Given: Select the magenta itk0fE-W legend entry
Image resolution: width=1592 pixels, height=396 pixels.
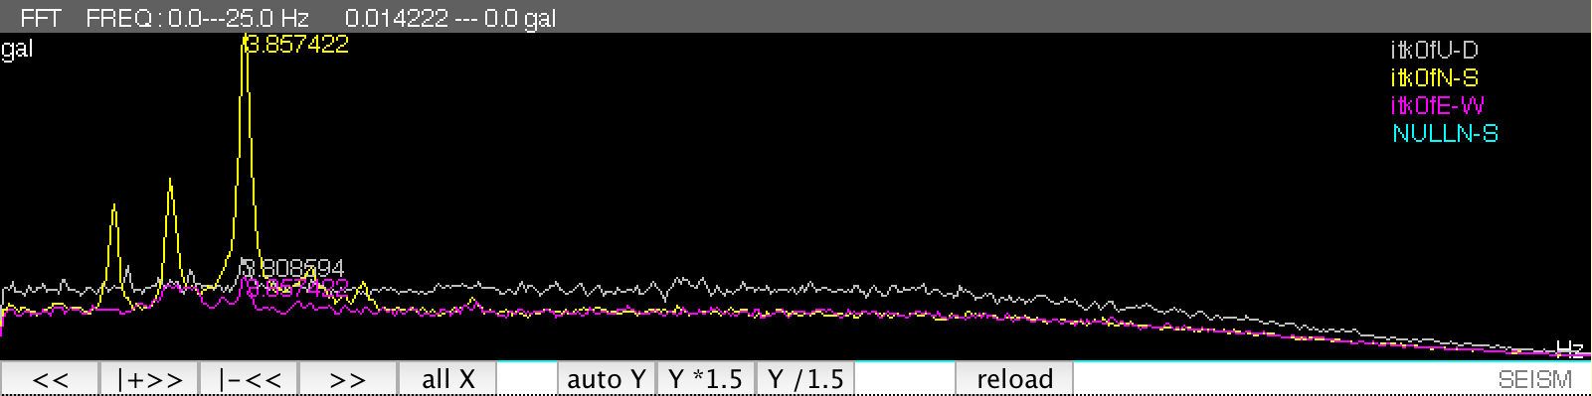Looking at the screenshot, I should 1437,105.
